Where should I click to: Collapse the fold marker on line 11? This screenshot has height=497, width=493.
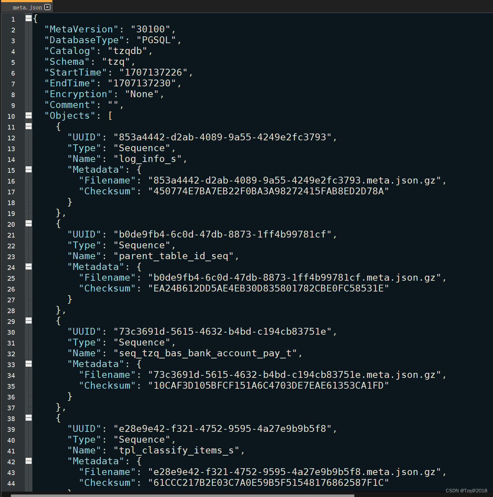[x=28, y=126]
